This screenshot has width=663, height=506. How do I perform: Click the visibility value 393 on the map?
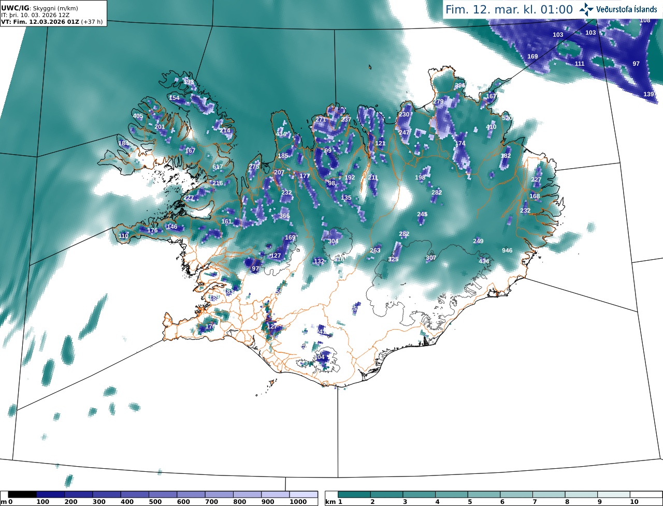pos(189,82)
